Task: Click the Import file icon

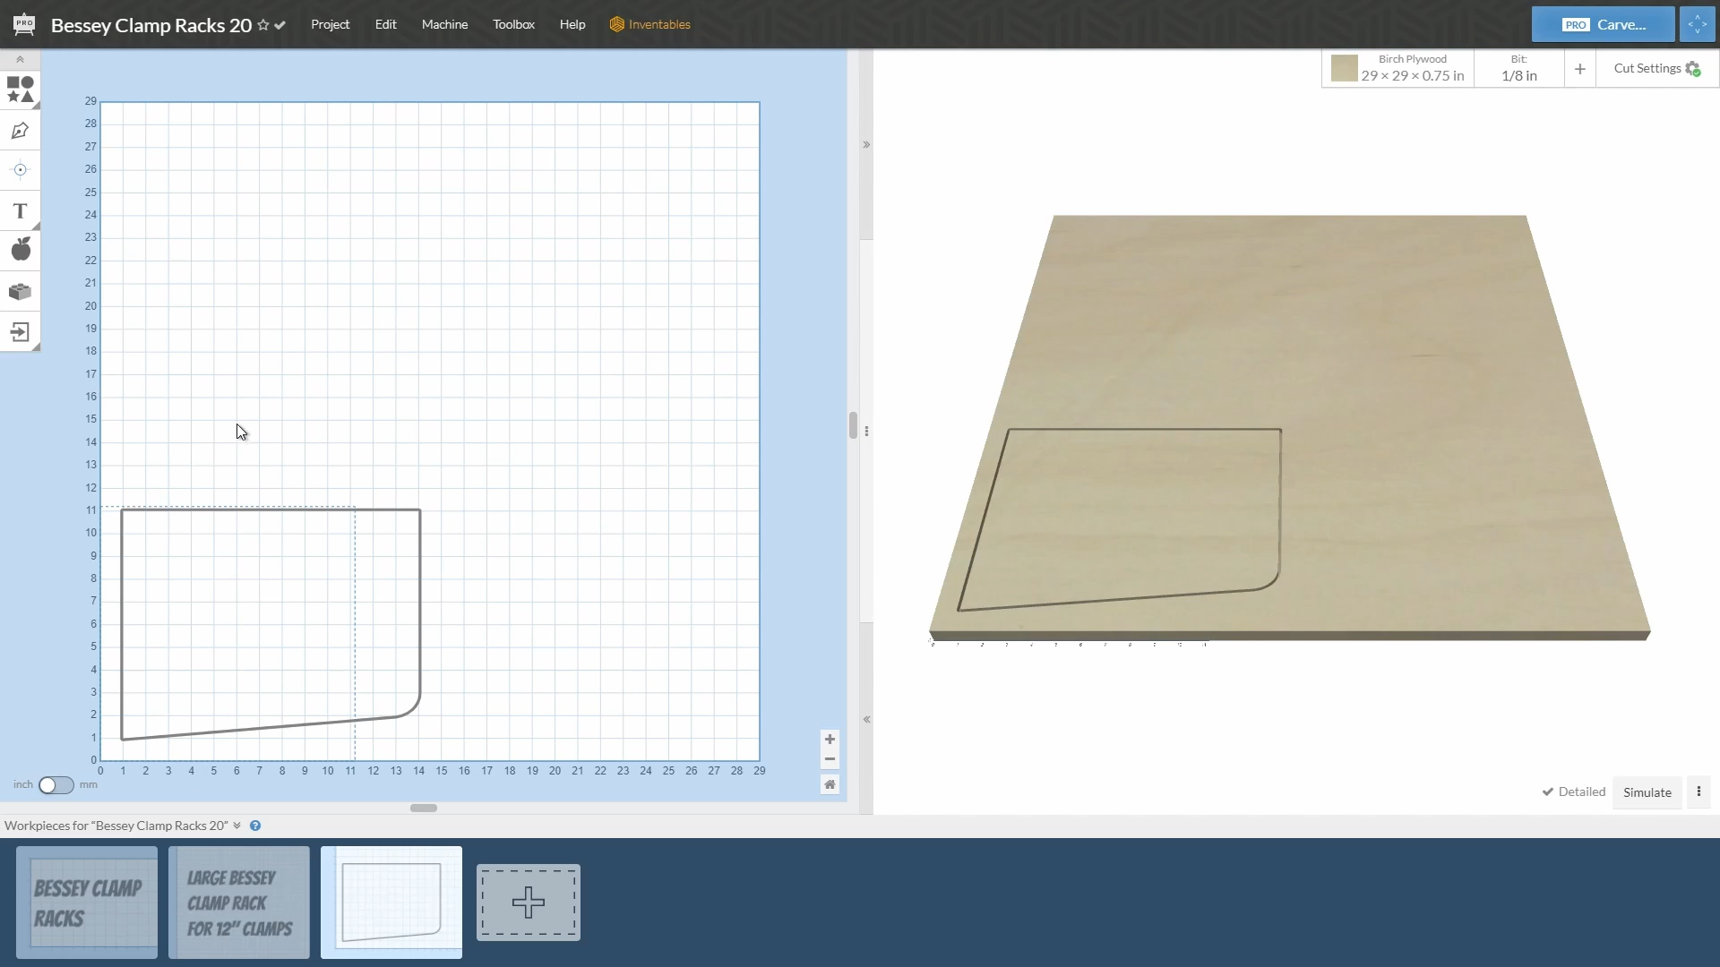Action: 20,332
